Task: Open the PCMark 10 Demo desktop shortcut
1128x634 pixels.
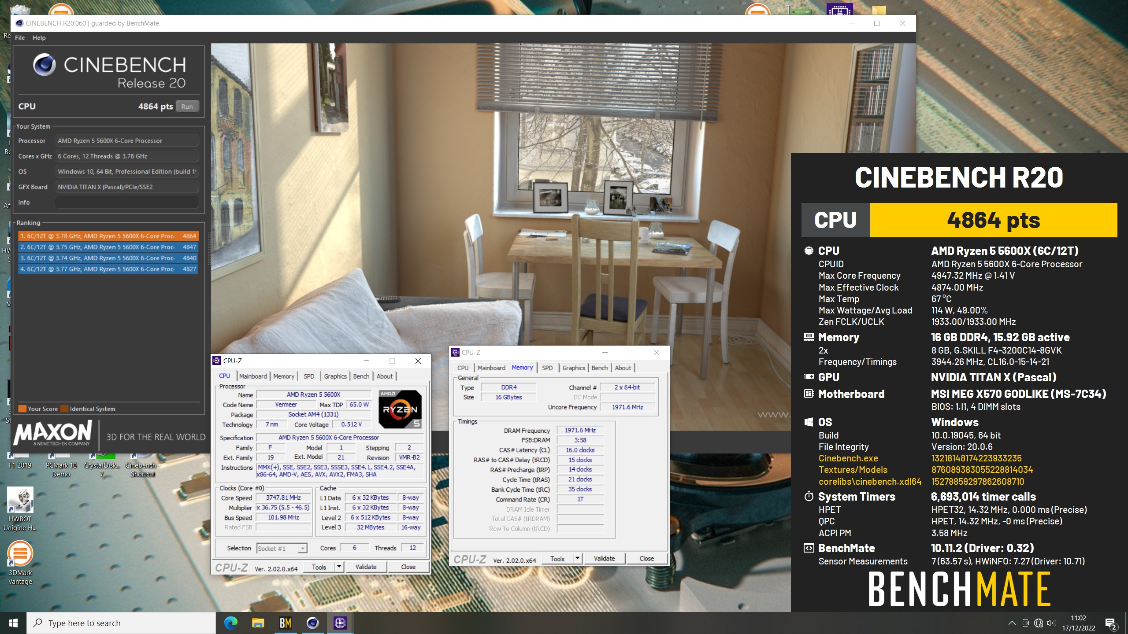Action: point(61,465)
